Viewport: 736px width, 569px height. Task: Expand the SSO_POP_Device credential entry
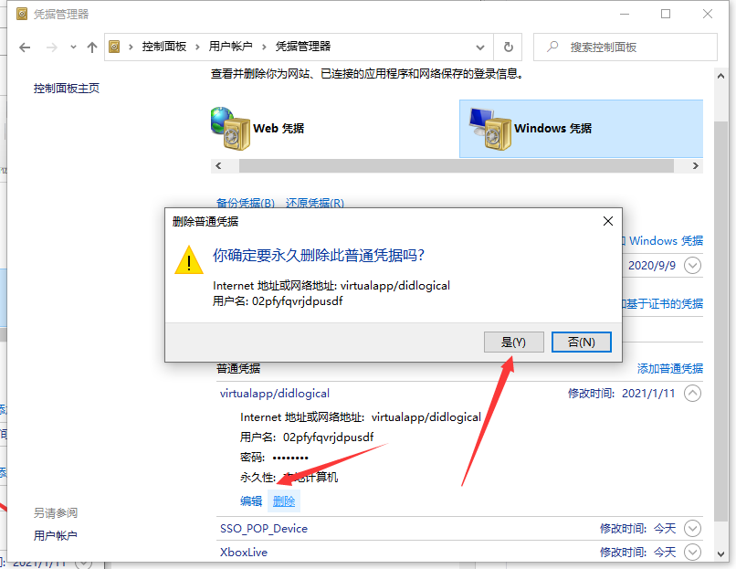click(x=692, y=528)
